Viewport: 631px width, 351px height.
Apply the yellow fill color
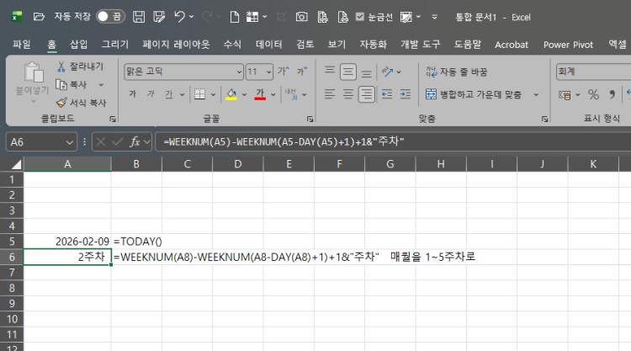pos(231,94)
